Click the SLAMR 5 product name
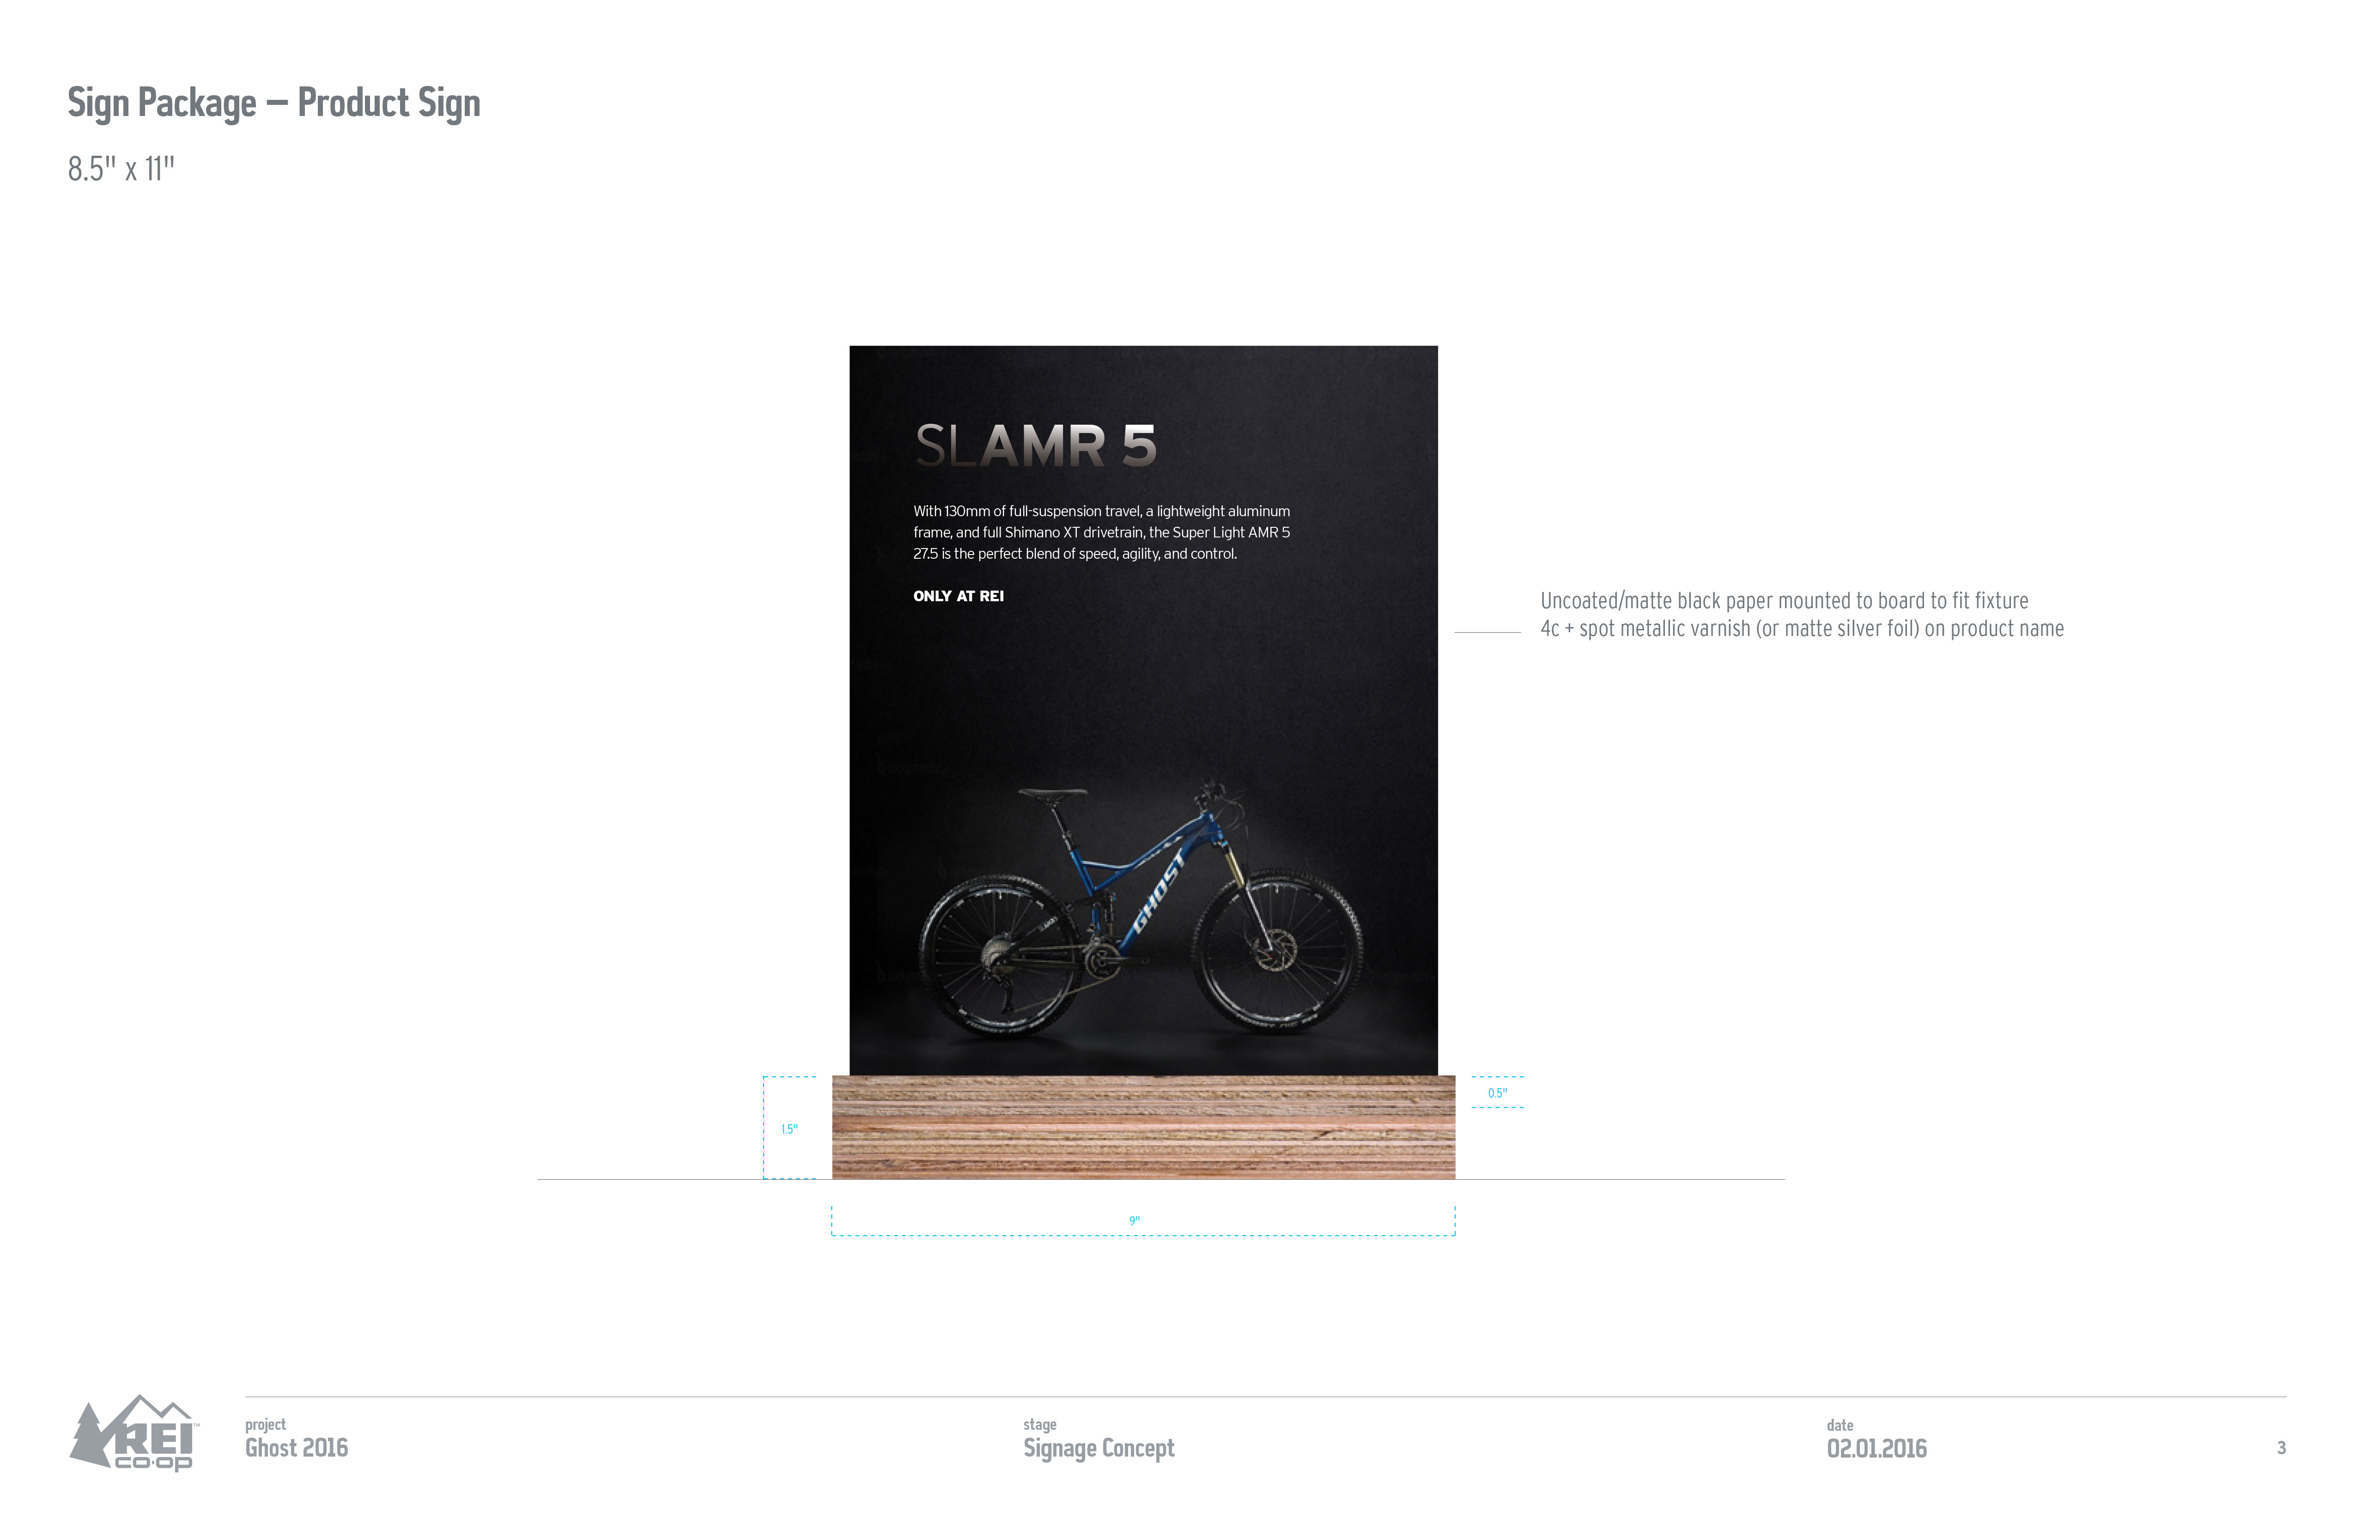This screenshot has width=2356, height=1525. 1035,445
